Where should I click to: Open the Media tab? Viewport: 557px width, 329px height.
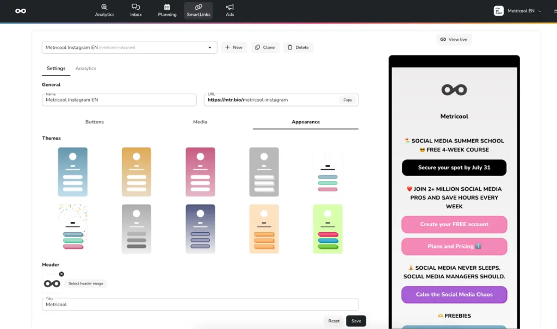(200, 122)
